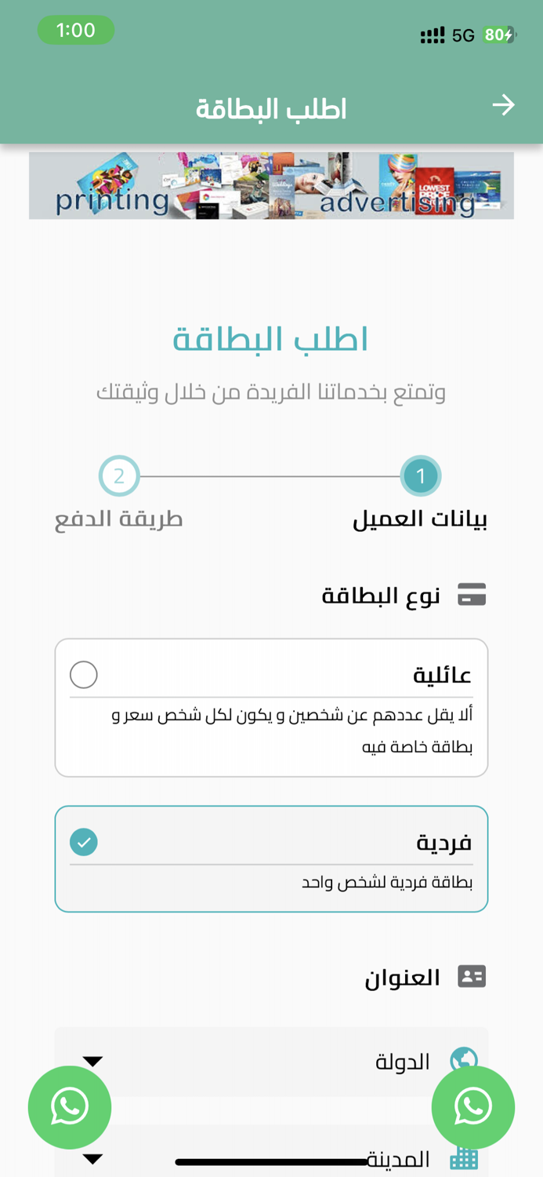The image size is (543, 1177).
Task: Expand the الدولة country dropdown
Action: pyautogui.click(x=93, y=1059)
